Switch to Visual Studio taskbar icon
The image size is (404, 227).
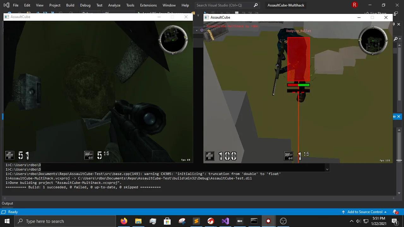pyautogui.click(x=225, y=221)
